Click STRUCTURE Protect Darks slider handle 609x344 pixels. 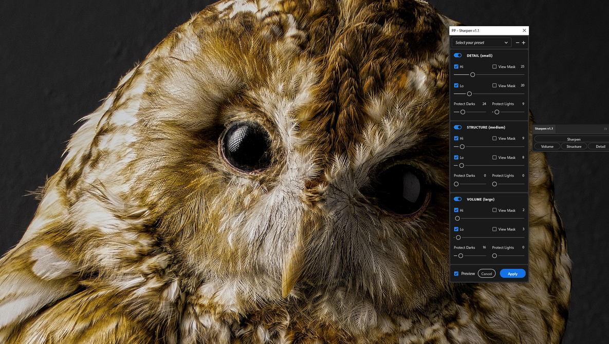pyautogui.click(x=456, y=184)
